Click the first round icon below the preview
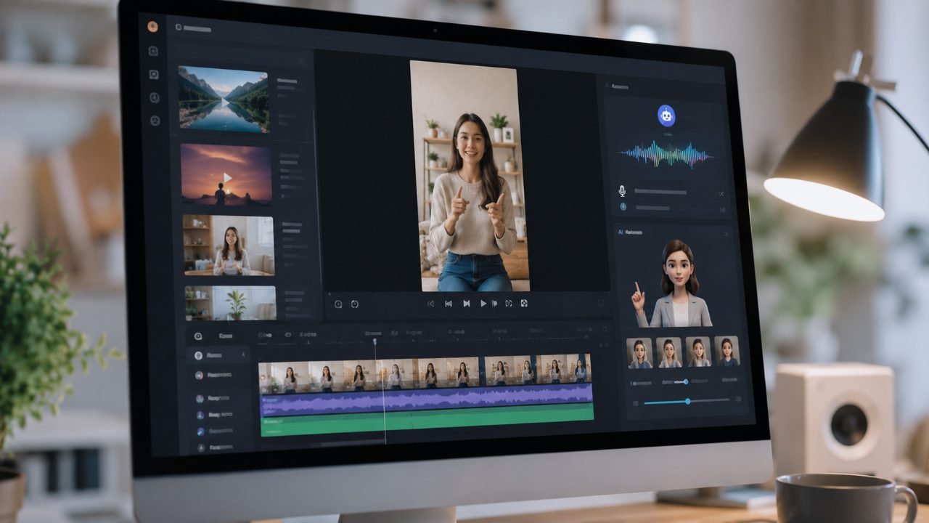Image resolution: width=929 pixels, height=523 pixels. tap(338, 304)
